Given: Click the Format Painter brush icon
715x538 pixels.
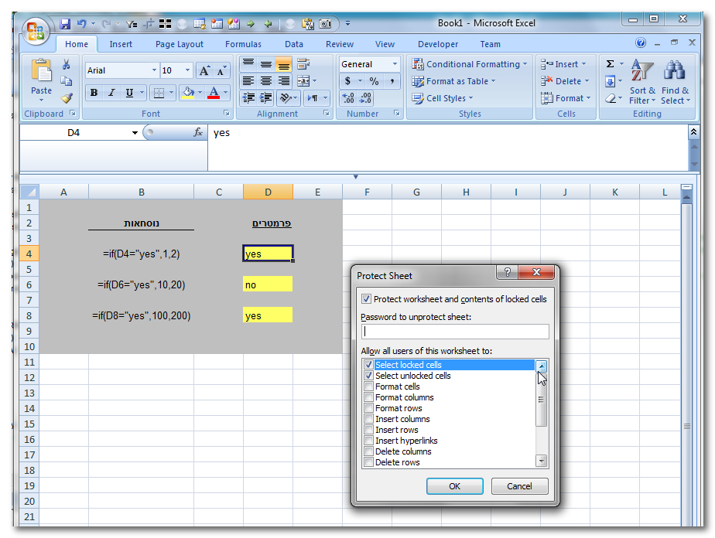Looking at the screenshot, I should [x=67, y=98].
